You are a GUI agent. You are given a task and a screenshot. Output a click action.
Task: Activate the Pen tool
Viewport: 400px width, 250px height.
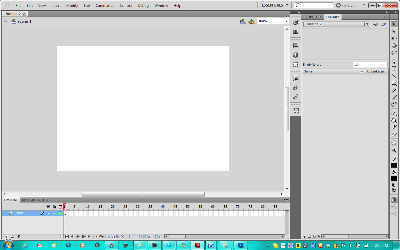point(394,61)
